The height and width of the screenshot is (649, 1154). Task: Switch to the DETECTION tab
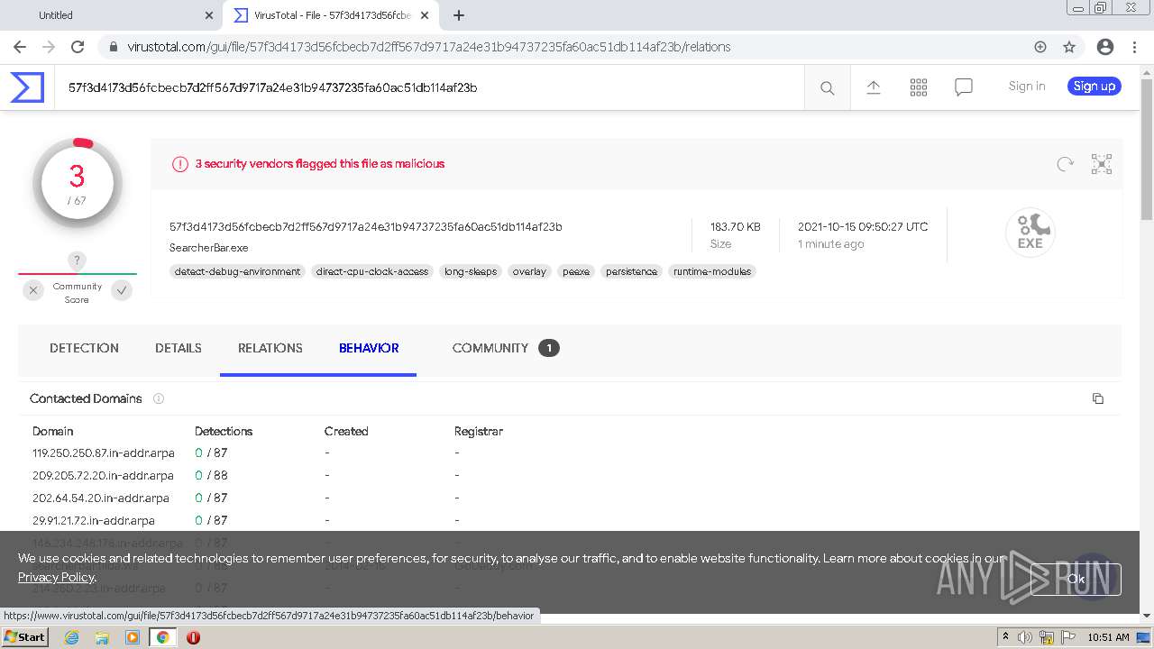click(84, 348)
